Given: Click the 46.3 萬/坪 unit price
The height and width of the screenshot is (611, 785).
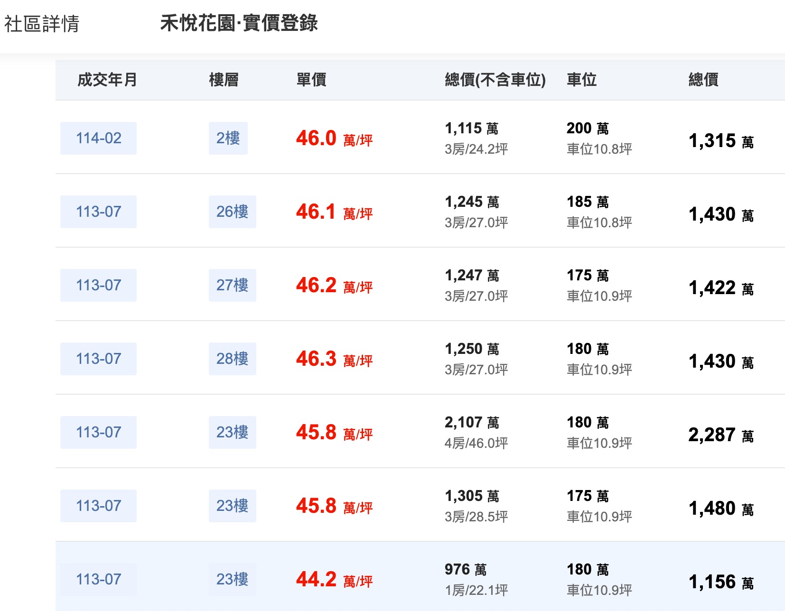Looking at the screenshot, I should click(334, 359).
